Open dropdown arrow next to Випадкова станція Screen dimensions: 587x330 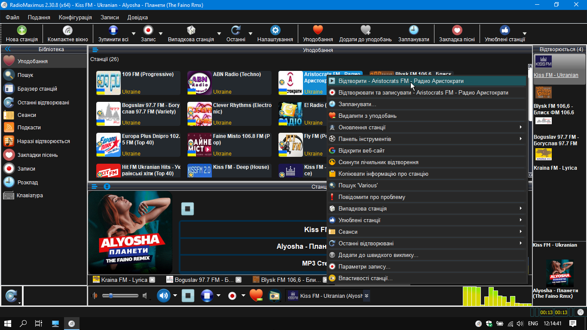(219, 34)
